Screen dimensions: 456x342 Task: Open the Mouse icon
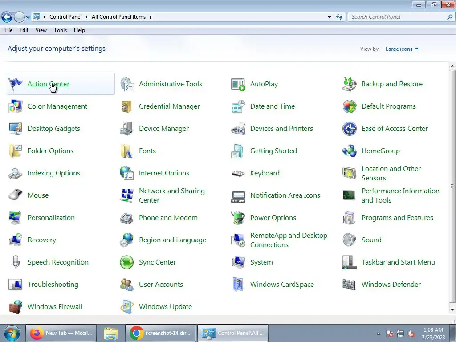pos(16,195)
